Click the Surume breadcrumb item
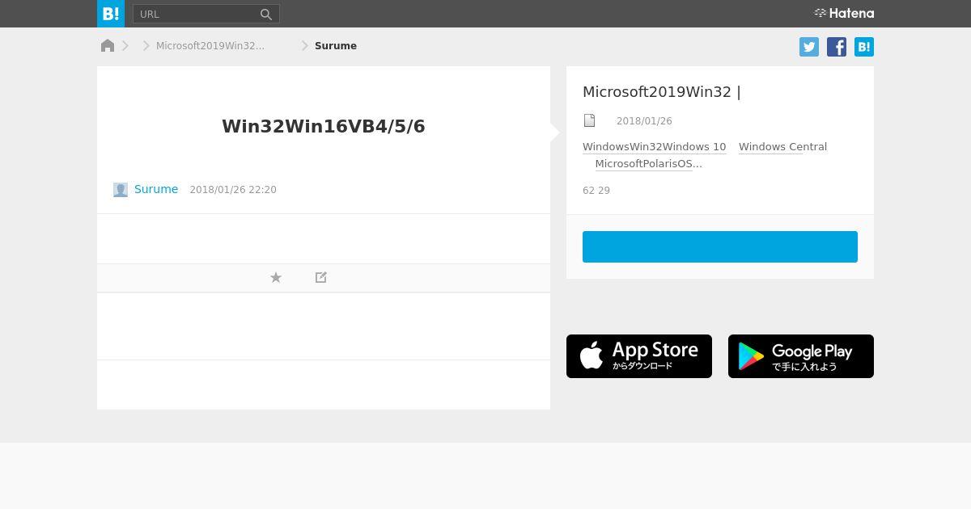The image size is (971, 509). pos(336,46)
